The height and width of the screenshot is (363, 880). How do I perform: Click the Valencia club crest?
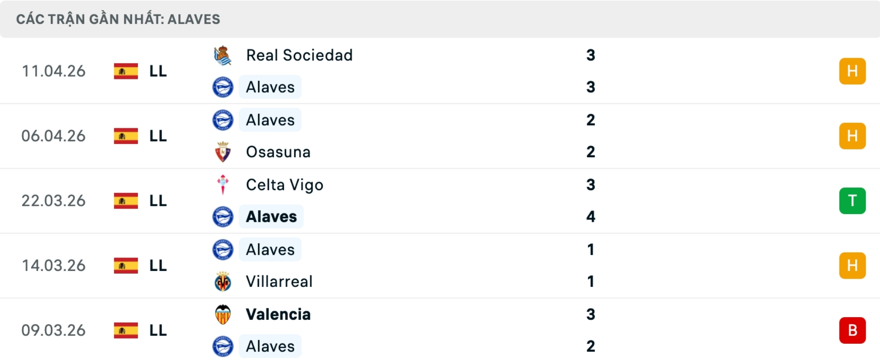[x=223, y=314]
